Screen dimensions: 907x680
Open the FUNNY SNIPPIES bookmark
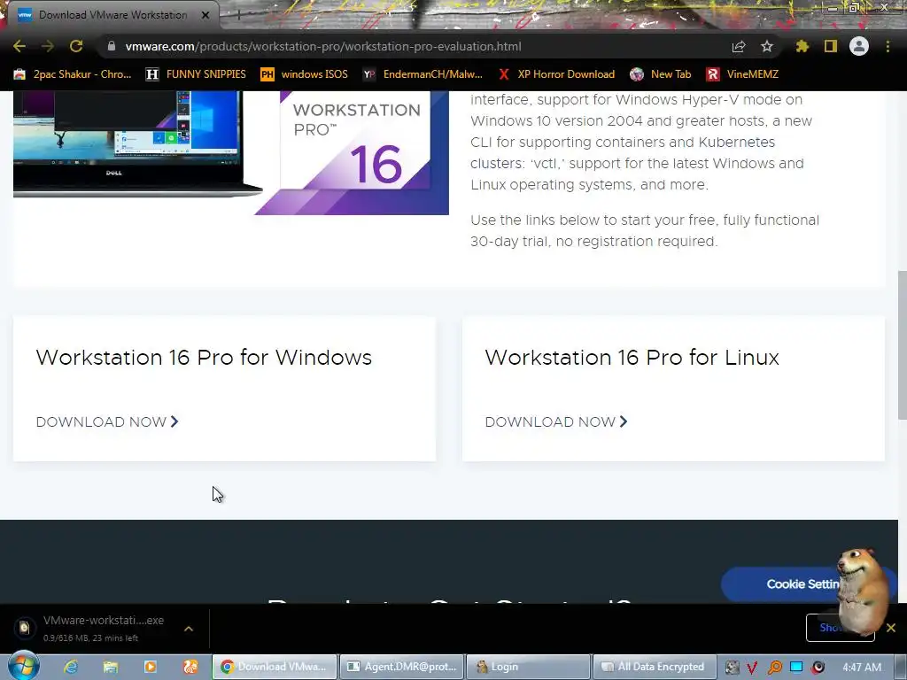click(196, 74)
